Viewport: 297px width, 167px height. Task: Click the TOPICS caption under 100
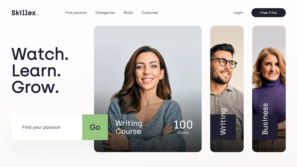click(x=183, y=133)
